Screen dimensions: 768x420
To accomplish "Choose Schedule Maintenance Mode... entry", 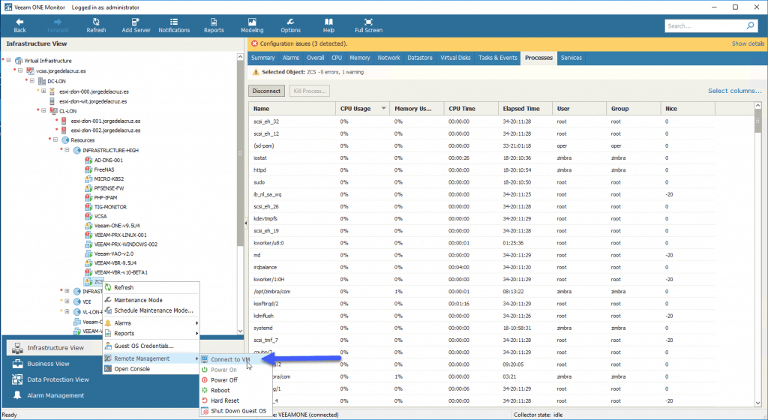I will point(153,310).
